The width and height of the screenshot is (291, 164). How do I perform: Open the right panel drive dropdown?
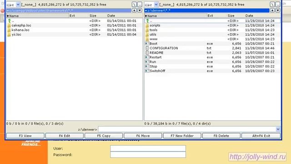pyautogui.click(x=156, y=5)
